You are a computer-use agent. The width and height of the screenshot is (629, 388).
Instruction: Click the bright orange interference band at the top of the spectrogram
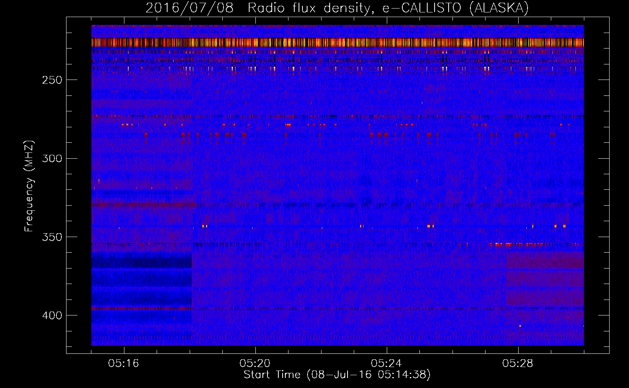click(x=337, y=42)
